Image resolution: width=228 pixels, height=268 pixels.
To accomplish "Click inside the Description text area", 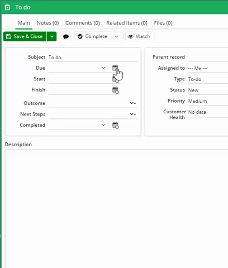I will [x=116, y=208].
